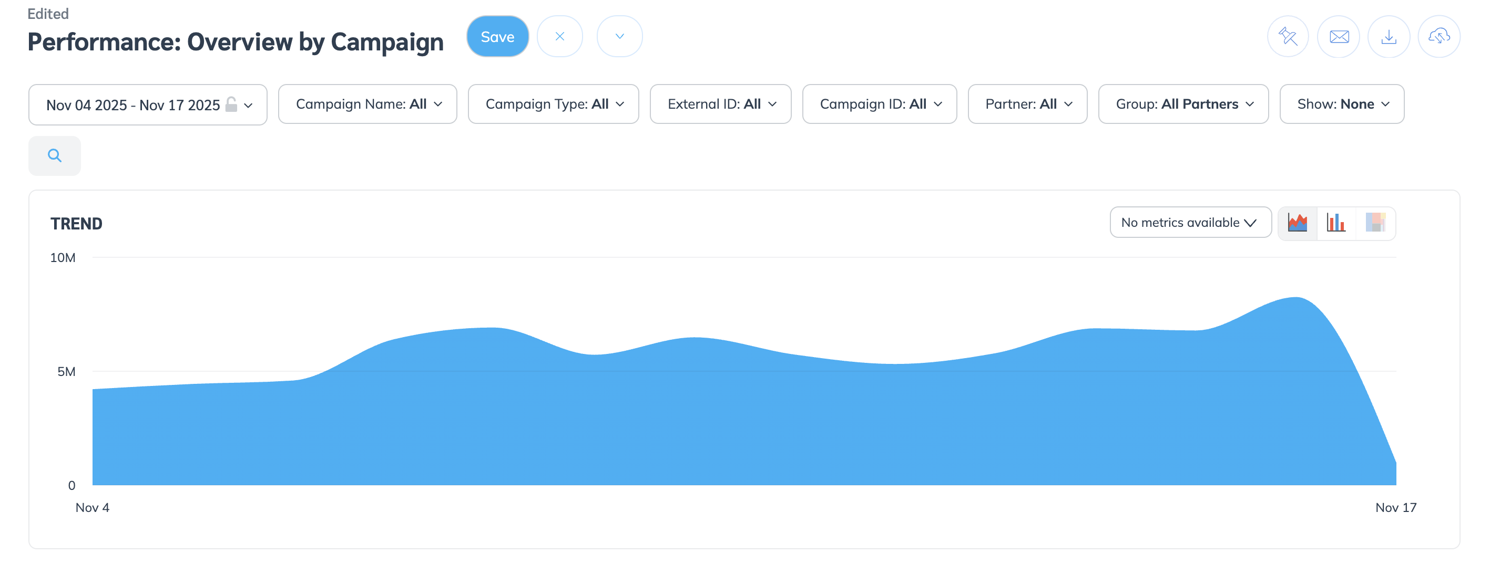Switch to area chart view

(1298, 223)
